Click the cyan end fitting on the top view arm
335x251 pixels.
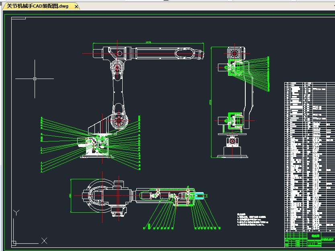(x=199, y=195)
